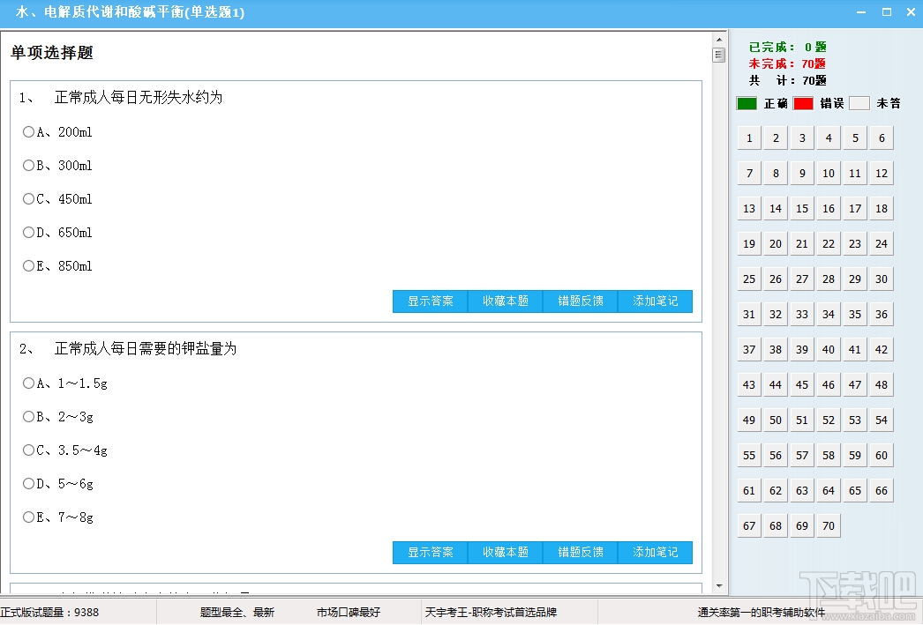The image size is (923, 625).
Task: Navigate to question 24
Action: 882,244
